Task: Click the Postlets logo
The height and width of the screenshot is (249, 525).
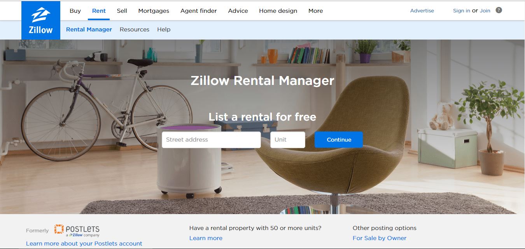Action: [77, 230]
